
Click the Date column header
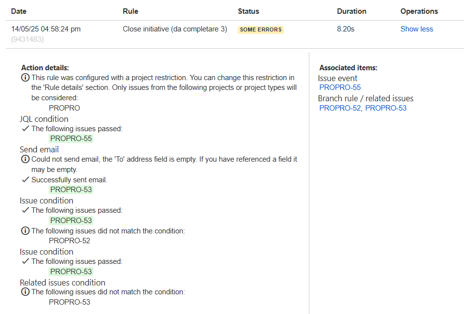click(x=19, y=11)
